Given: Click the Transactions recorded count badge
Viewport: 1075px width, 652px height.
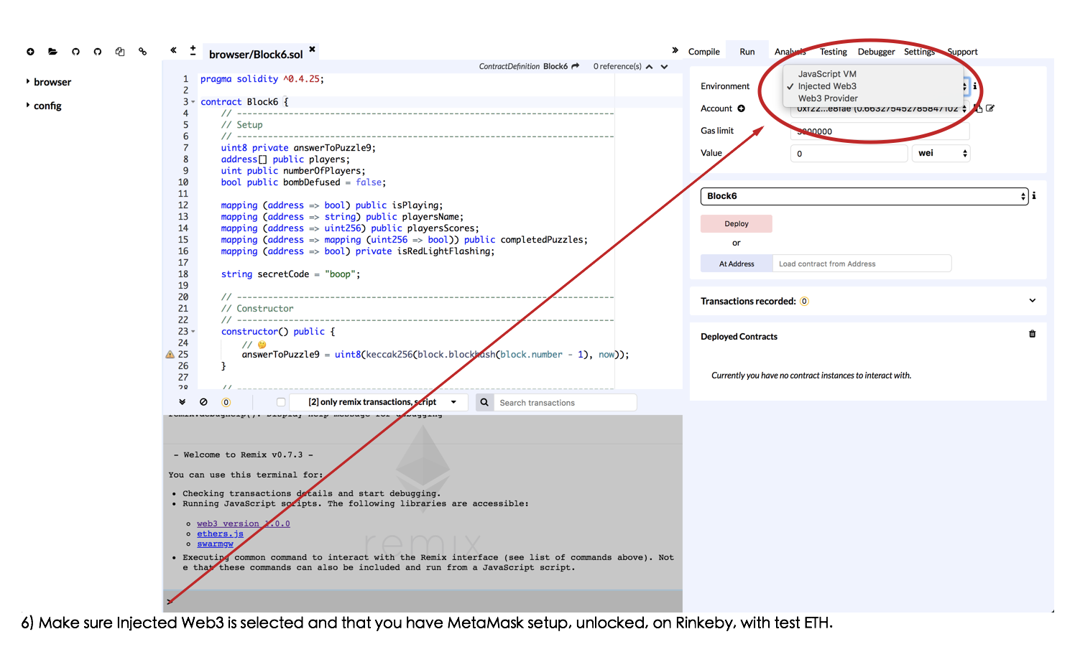Looking at the screenshot, I should click(x=804, y=302).
